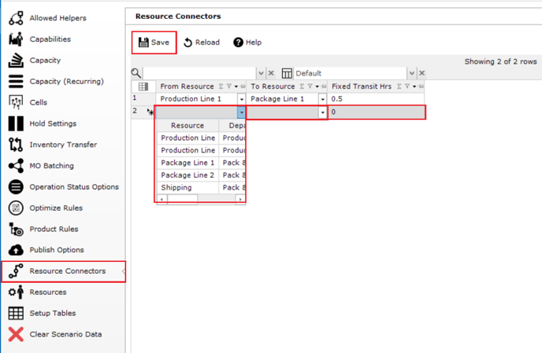
Task: Open Optimize Rules circular icon
Action: 16,208
